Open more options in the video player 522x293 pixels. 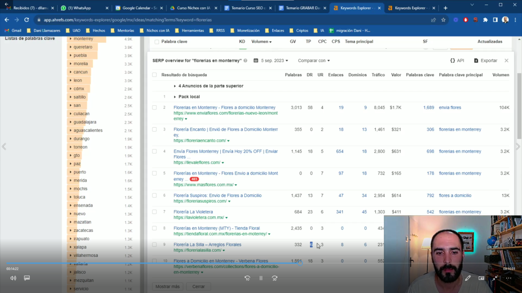pos(509,278)
